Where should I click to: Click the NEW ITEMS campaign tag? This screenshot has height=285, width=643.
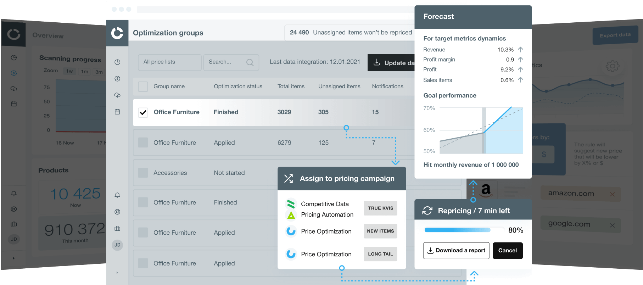coord(380,231)
